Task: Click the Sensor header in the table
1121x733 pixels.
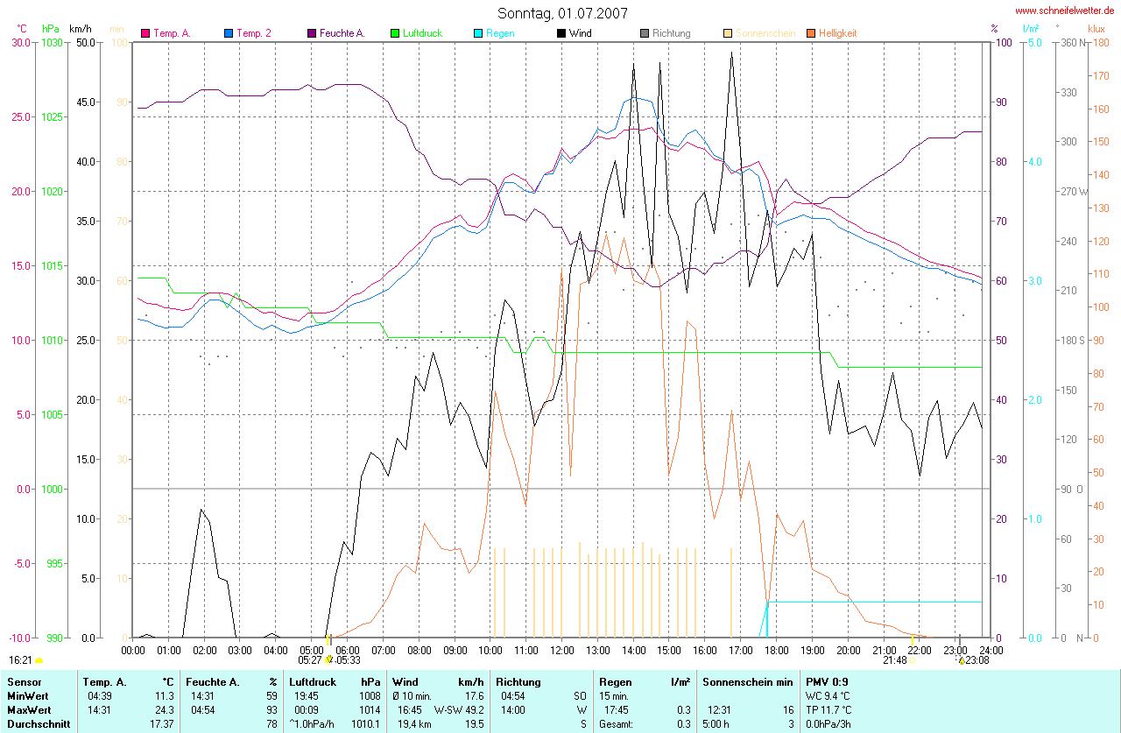Action: point(24,681)
